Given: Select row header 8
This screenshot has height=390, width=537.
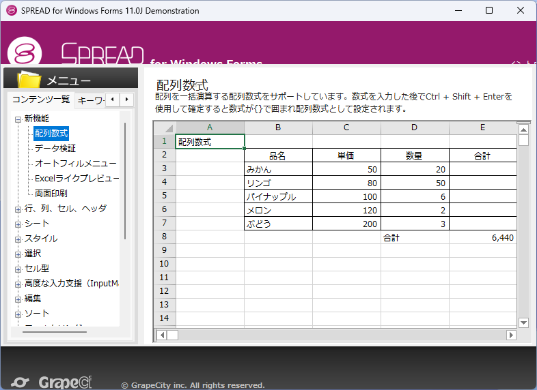Looking at the screenshot, I should 165,237.
